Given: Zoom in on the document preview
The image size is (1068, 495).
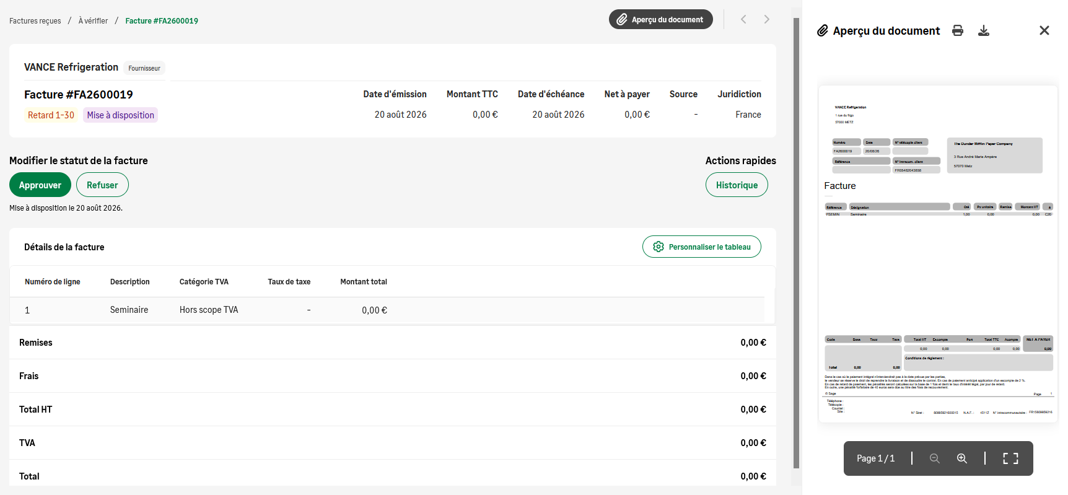Looking at the screenshot, I should click(962, 458).
